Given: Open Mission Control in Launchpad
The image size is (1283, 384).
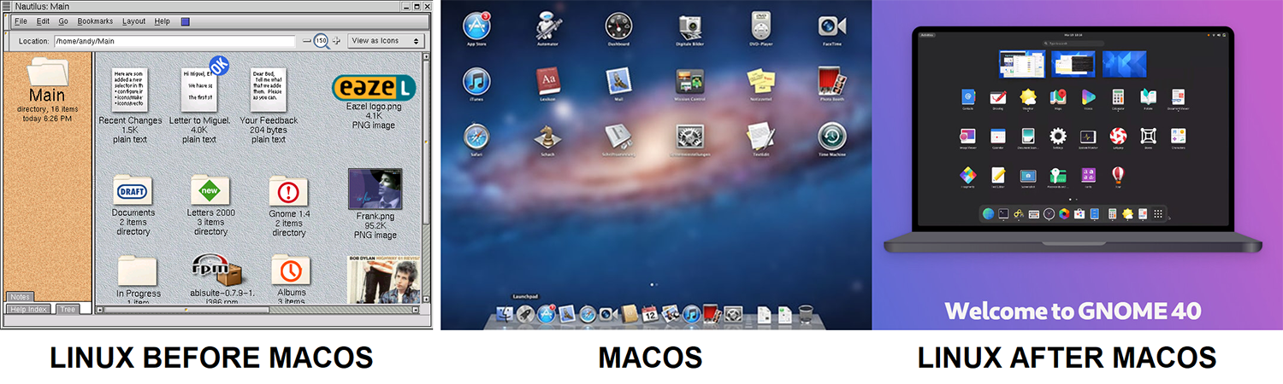Looking at the screenshot, I should pos(689,81).
